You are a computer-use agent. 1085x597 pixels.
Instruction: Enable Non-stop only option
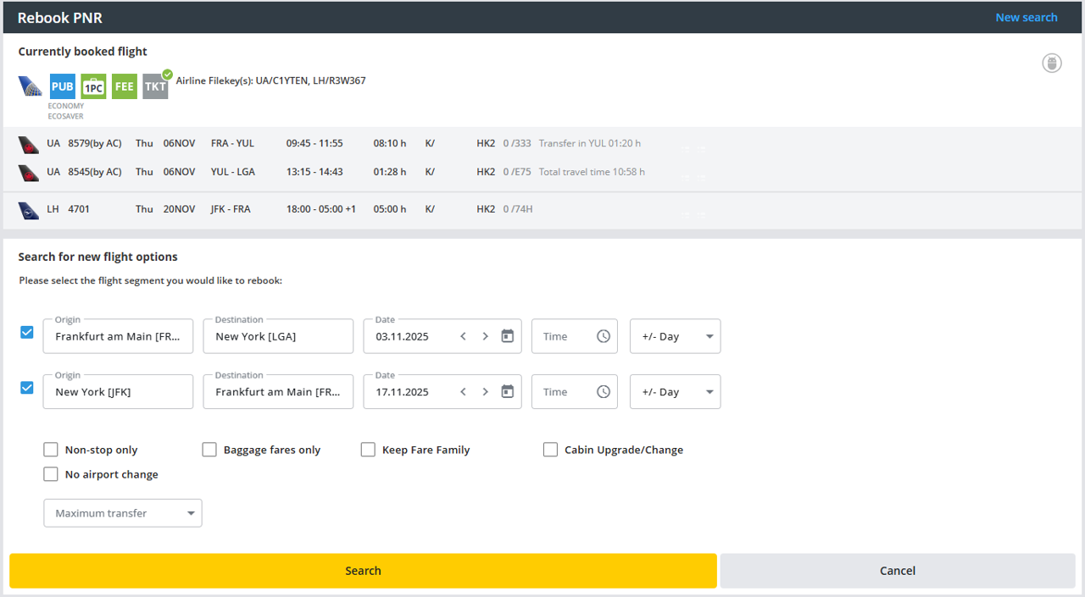pos(51,450)
